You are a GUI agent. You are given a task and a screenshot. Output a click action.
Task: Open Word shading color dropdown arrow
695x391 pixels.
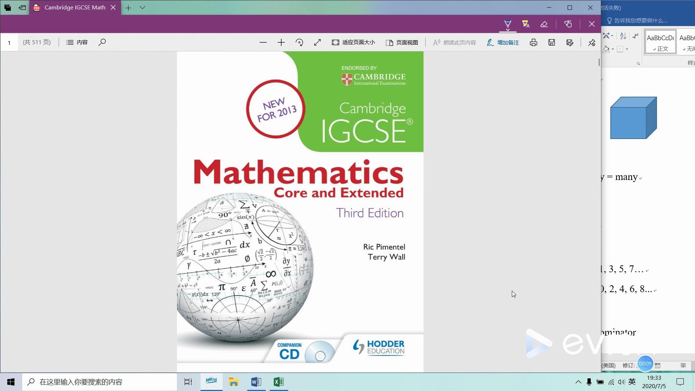pyautogui.click(x=613, y=49)
